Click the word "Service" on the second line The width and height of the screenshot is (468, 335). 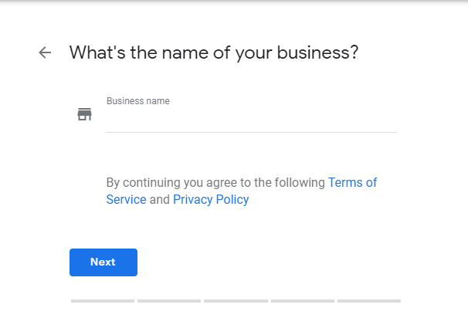pyautogui.click(x=126, y=200)
